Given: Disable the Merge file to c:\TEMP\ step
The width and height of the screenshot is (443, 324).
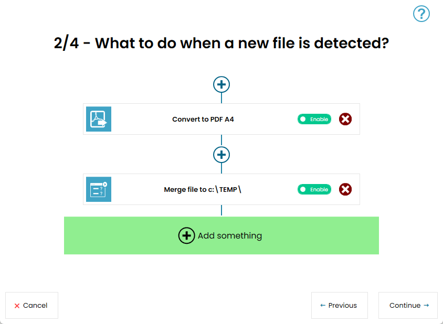Looking at the screenshot, I should tap(314, 189).
